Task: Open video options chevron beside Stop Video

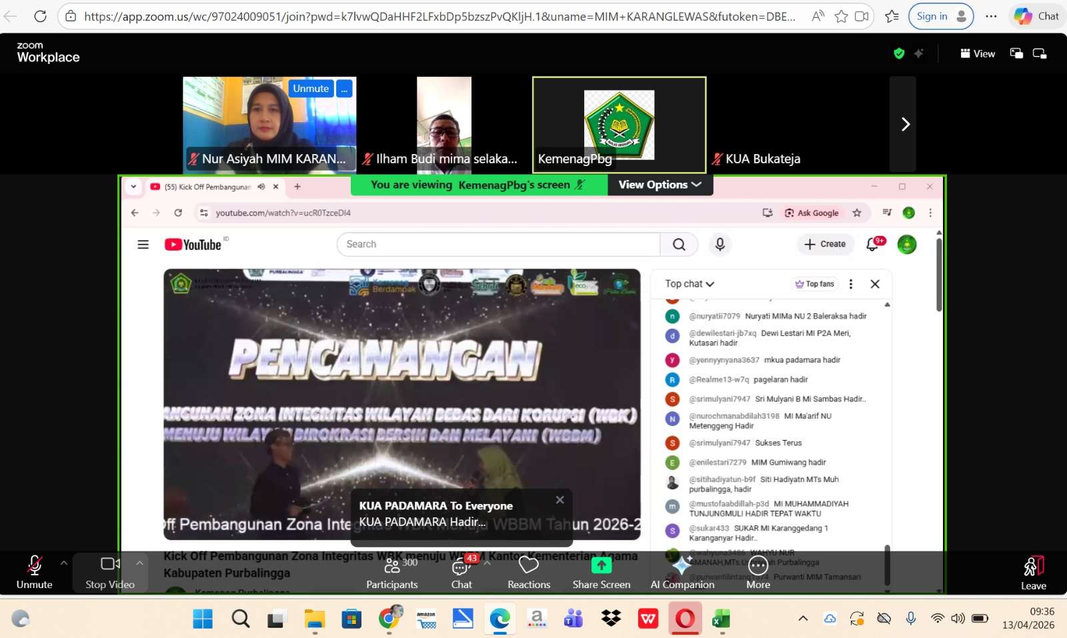Action: (139, 563)
